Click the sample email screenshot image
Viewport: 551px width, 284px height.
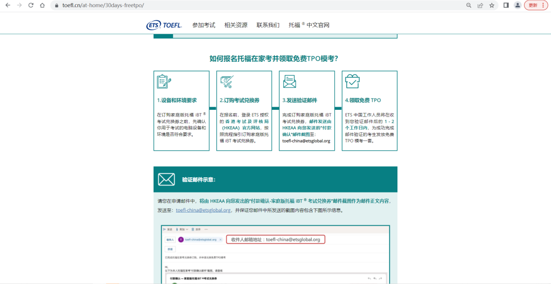tap(275, 254)
